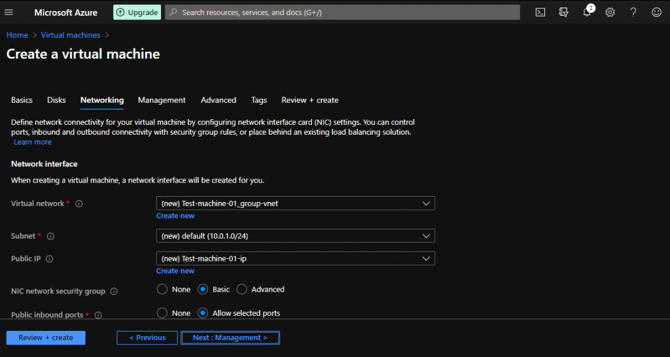Show info tooltip beside Public IP

point(50,259)
